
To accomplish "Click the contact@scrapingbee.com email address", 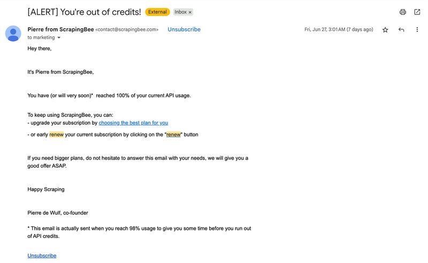I will [x=127, y=30].
